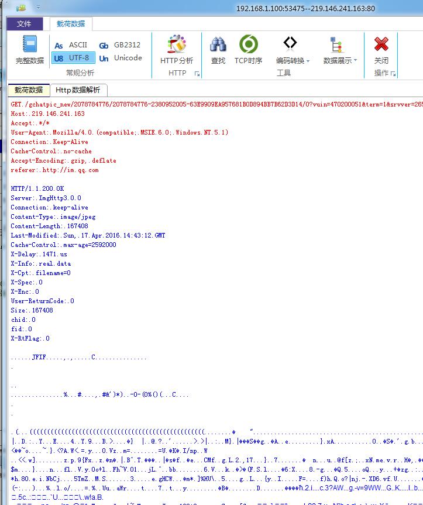Viewport: 423px width, 505px height.
Task: Open HTTP group dialog launcher
Action: pyautogui.click(x=197, y=74)
